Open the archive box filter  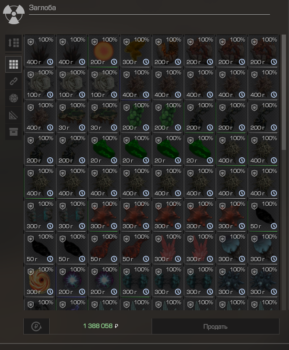click(x=13, y=132)
